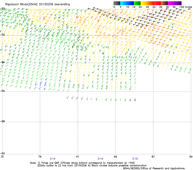Image resolution: width=193 pixels, height=170 pixels.
Task: Click the cyan-blue 5-15 knots legend swatch
Action: pyautogui.click(x=127, y=3)
